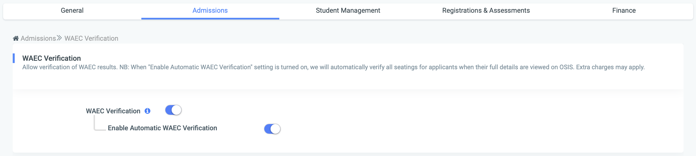This screenshot has width=696, height=156.
Task: Click the info icon beside WAEC Verification
Action: point(148,111)
